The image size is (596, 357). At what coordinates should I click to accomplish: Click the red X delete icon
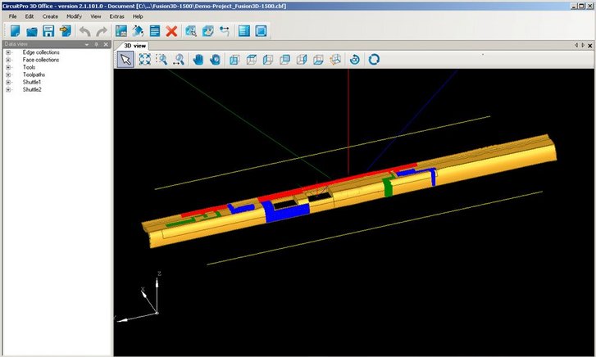pos(171,31)
